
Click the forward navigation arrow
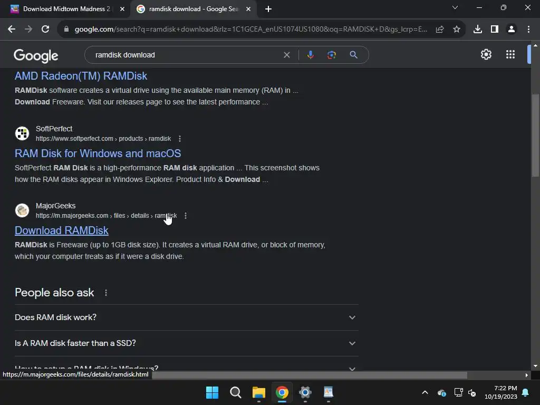pos(28,30)
